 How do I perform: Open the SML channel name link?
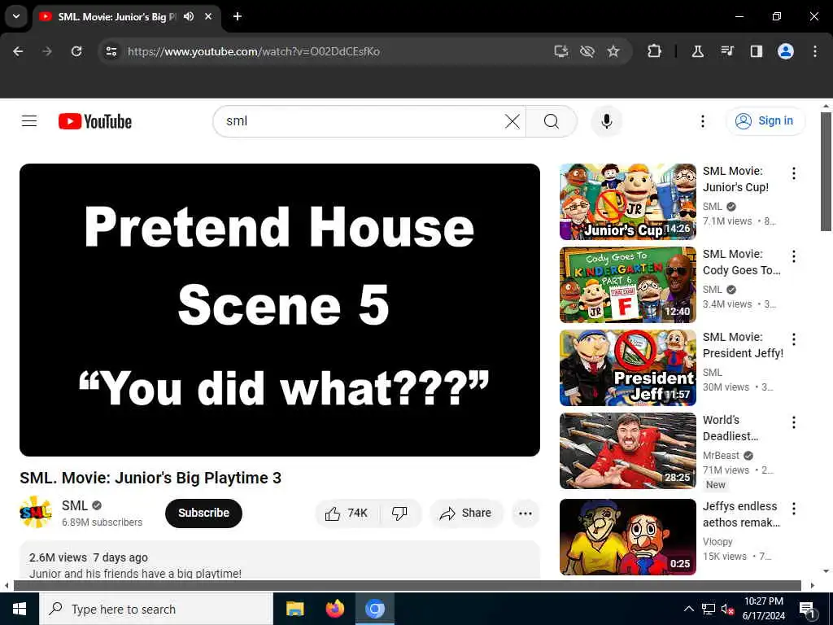(74, 505)
